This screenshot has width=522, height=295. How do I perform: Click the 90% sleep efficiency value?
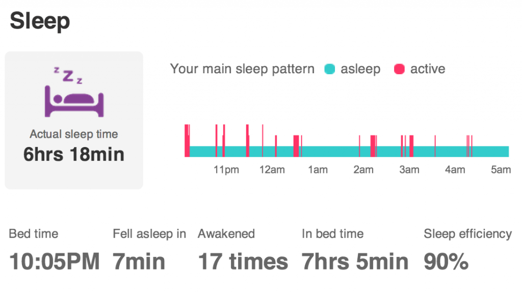point(446,261)
